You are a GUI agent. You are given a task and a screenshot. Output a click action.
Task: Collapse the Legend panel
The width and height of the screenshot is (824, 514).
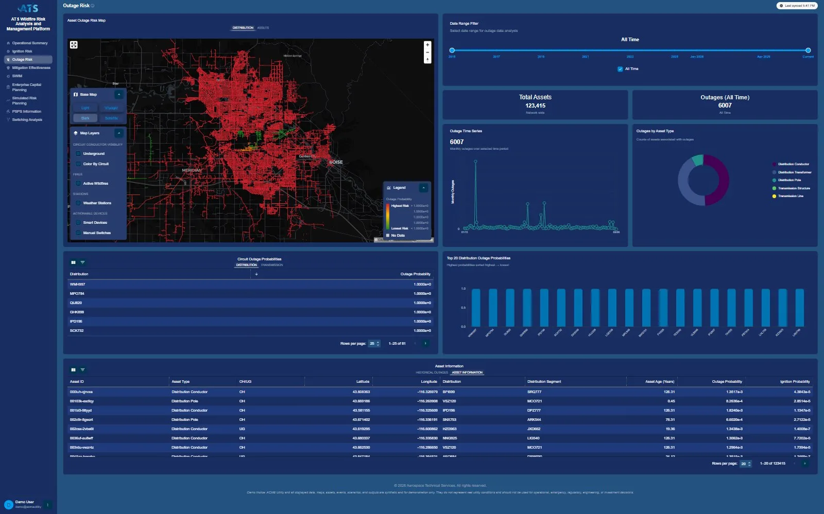pyautogui.click(x=424, y=188)
